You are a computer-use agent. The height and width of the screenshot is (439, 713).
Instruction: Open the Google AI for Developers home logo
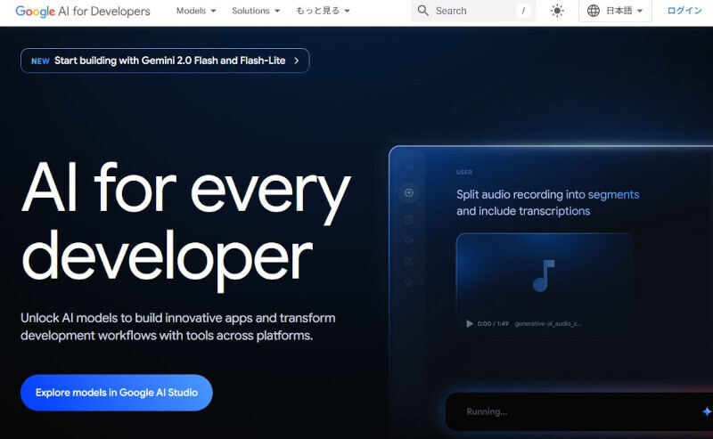82,11
